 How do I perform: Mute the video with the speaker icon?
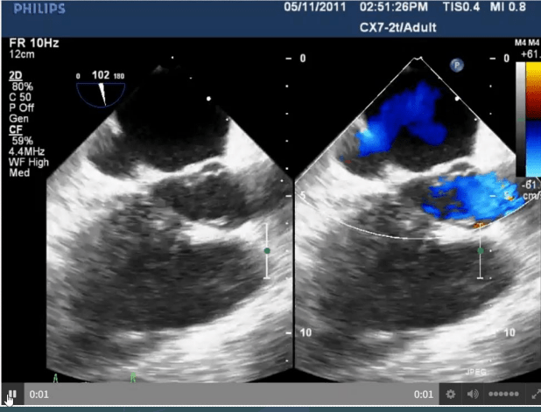pos(474,395)
